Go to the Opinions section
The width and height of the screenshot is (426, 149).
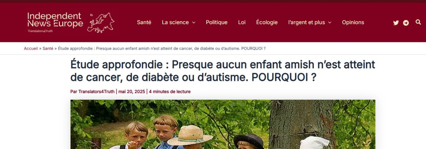(353, 22)
